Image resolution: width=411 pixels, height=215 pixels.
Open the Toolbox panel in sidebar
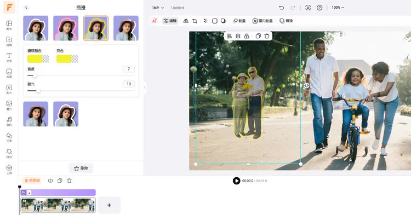pos(9,169)
